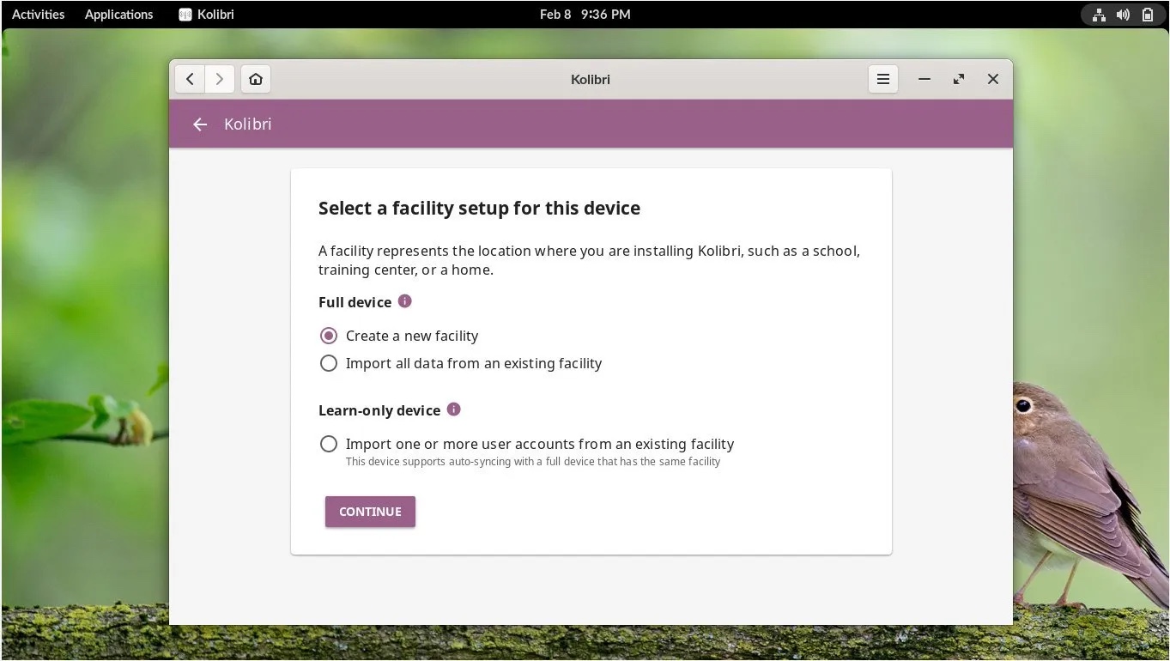Open the clock and calendar popover

pos(585,14)
